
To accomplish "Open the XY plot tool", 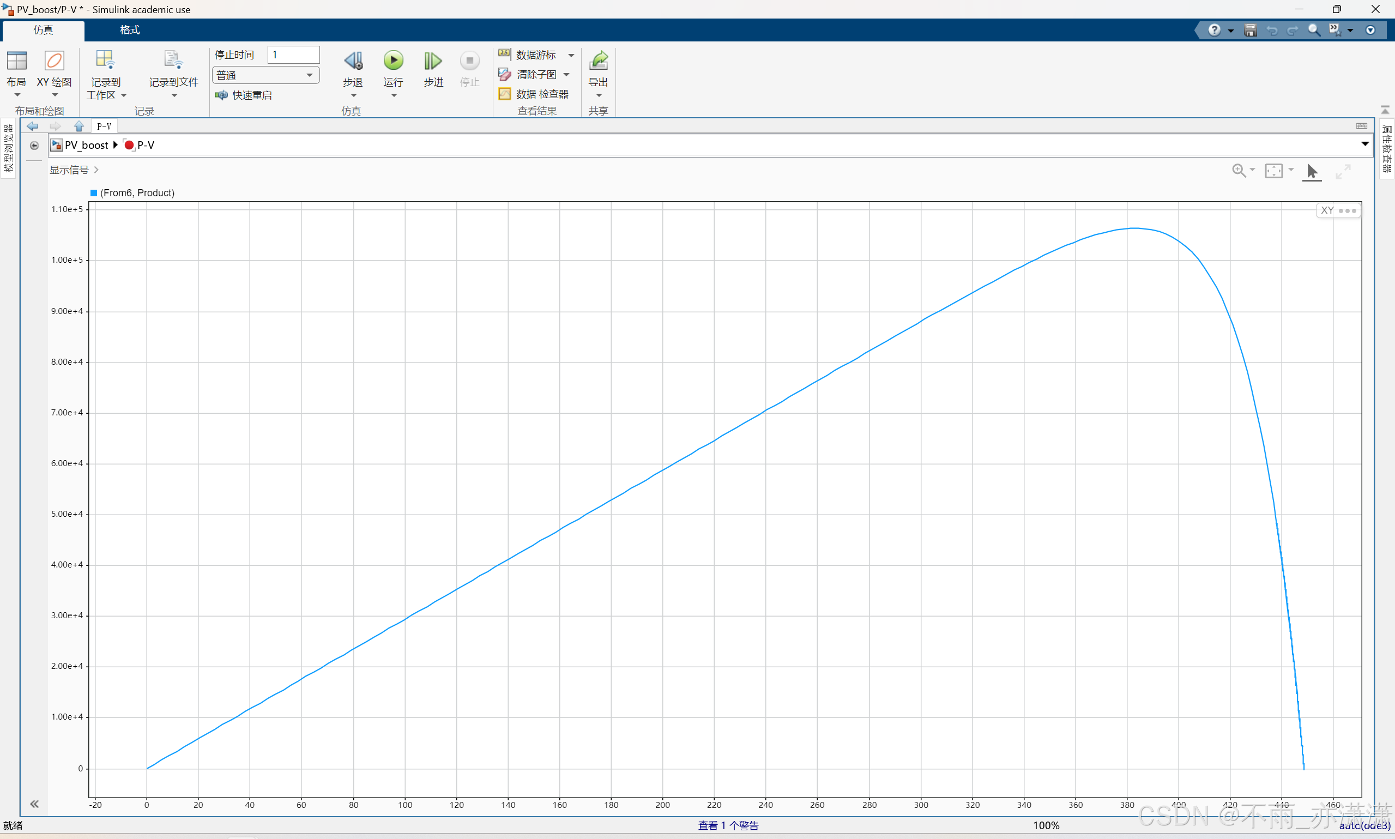I will pos(55,61).
